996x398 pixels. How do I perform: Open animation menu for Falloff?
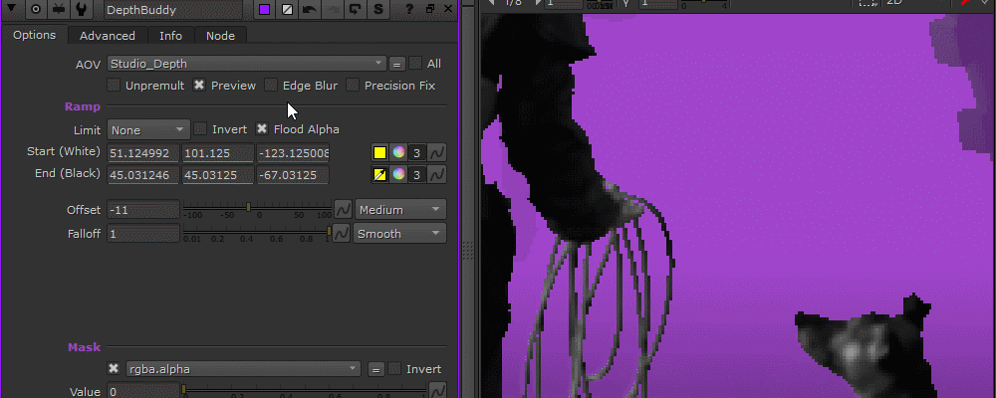tap(341, 234)
